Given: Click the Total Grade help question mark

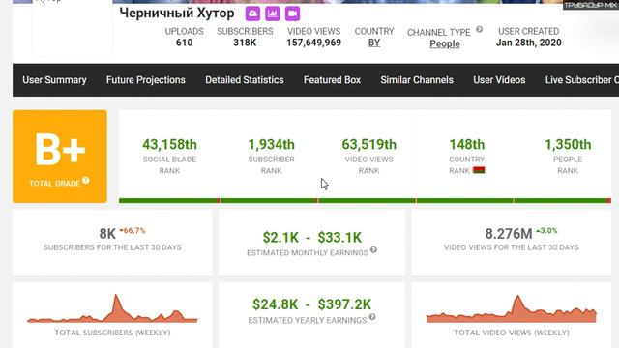Looking at the screenshot, I should click(x=86, y=181).
